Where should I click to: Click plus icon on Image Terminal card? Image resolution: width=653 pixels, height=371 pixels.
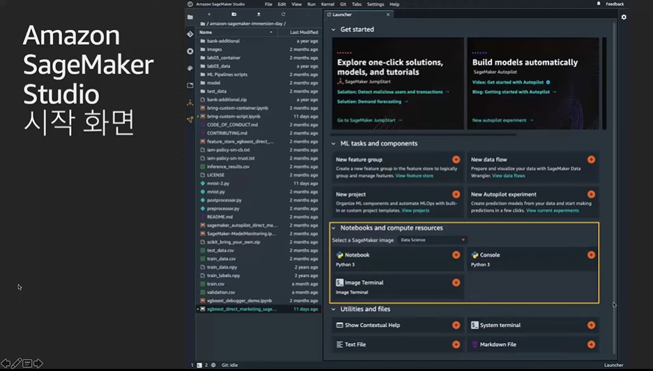(456, 282)
